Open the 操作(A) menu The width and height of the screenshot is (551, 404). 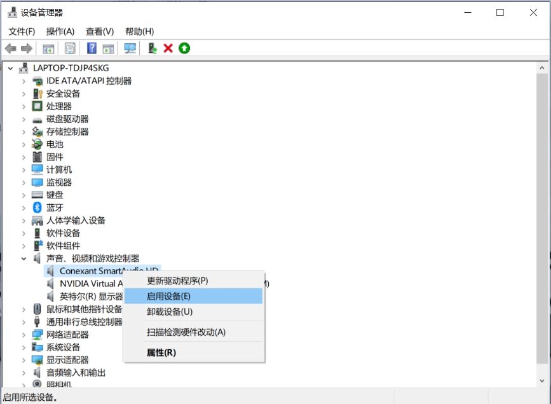coord(60,31)
